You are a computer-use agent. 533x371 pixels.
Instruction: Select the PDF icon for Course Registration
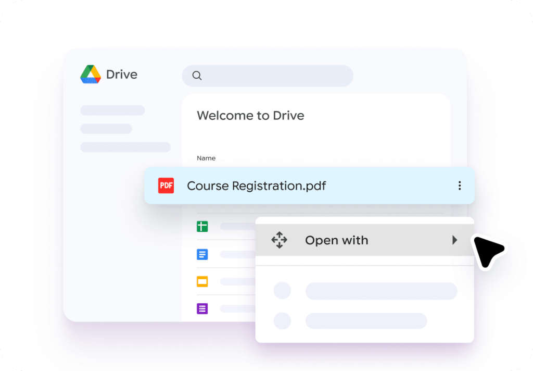click(166, 185)
